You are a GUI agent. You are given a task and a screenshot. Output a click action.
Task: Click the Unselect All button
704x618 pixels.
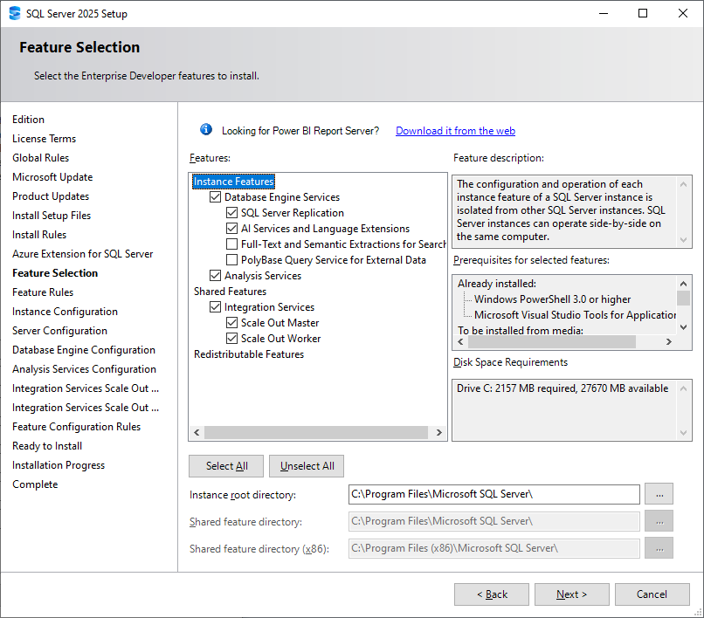click(307, 466)
